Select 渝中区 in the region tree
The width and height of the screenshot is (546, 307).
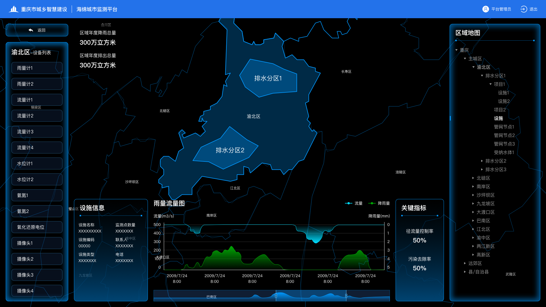click(483, 238)
